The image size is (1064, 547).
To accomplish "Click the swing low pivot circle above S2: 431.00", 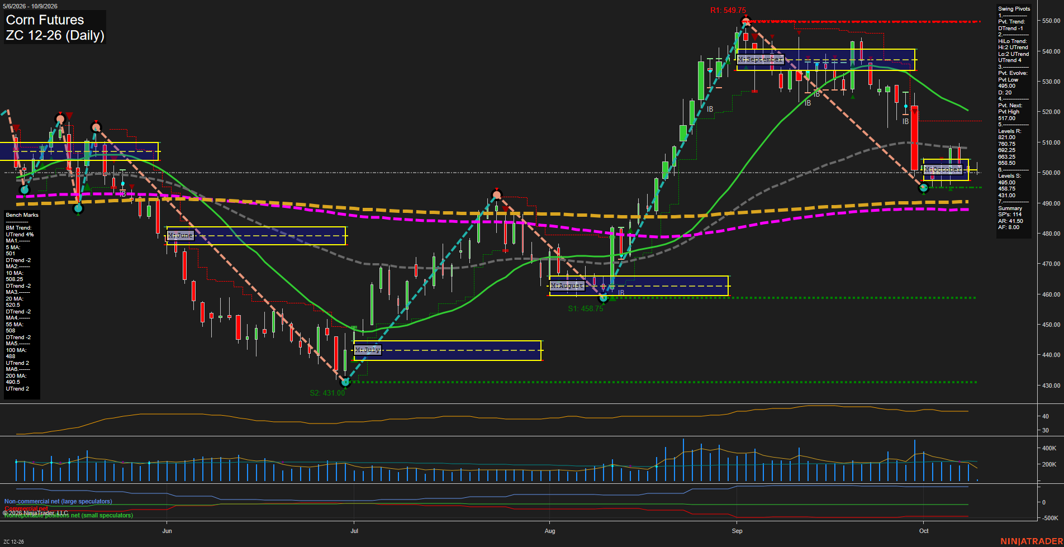I will (345, 382).
